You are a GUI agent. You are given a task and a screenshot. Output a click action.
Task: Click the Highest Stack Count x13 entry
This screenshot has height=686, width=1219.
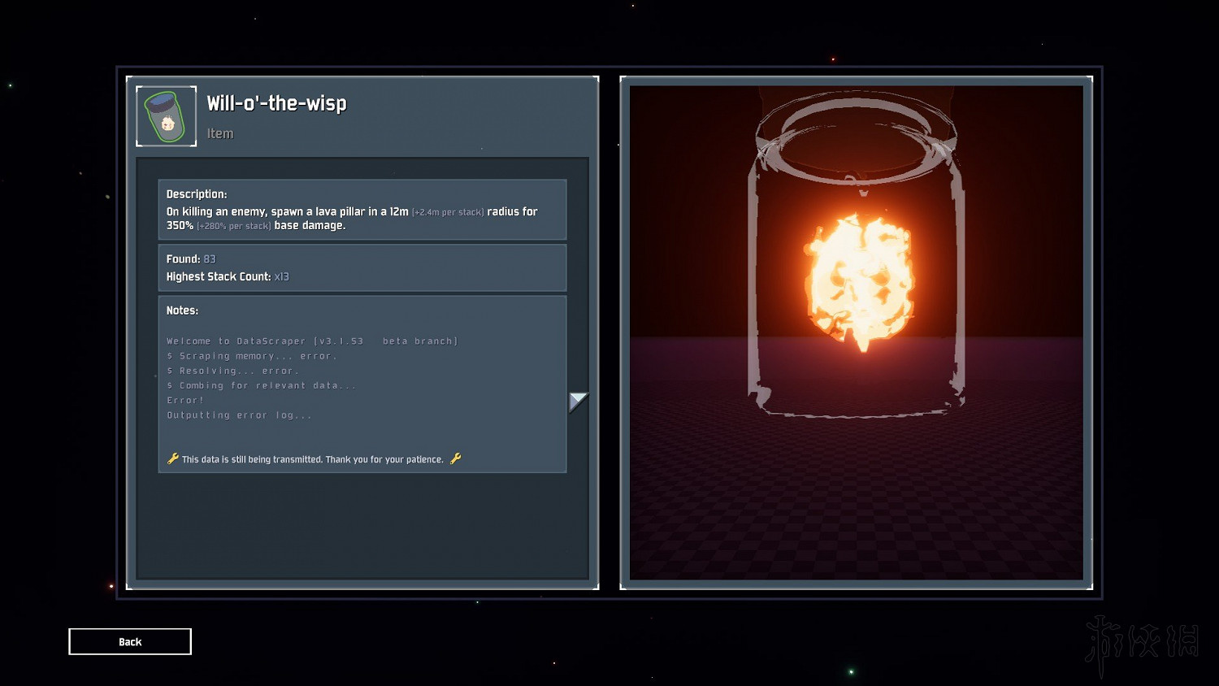click(228, 276)
